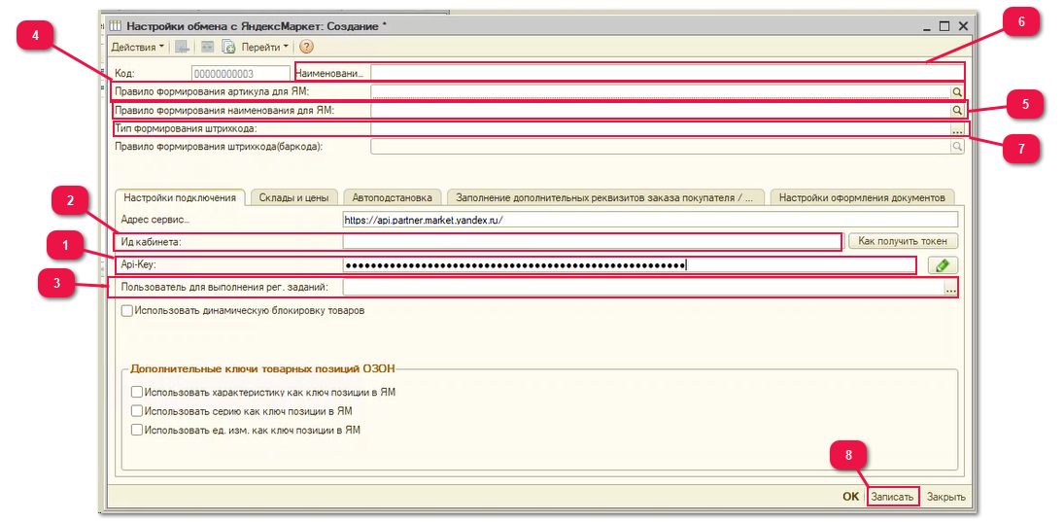The height and width of the screenshot is (522, 1064).
Task: Click the create-by-copy toolbar icon
Action: click(x=228, y=47)
